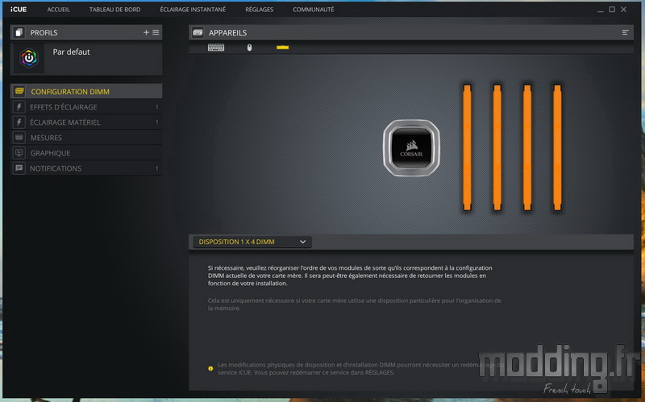The height and width of the screenshot is (402, 645).
Task: Click the Effets d'éclairage lightning icon
Action: click(19, 107)
